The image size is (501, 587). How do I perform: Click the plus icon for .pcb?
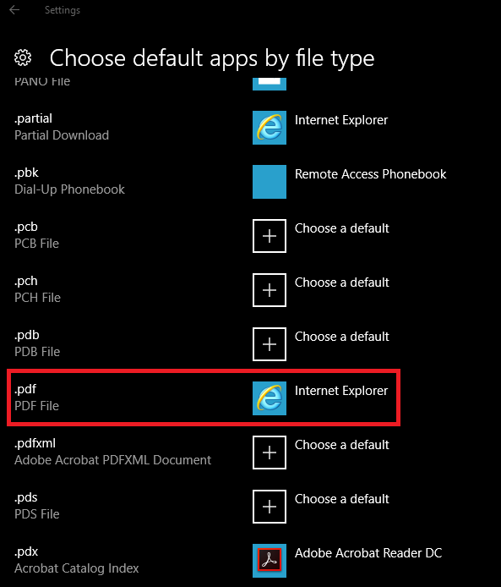pos(270,236)
